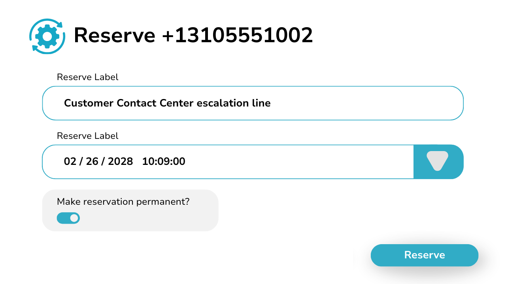Click the Reserve +13105551002 heading

[193, 35]
